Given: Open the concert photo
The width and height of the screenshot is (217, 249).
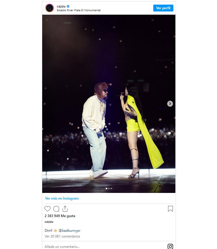Looking at the screenshot, I should 109,104.
